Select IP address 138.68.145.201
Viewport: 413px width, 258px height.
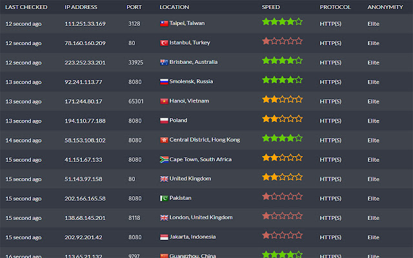[x=85, y=218]
